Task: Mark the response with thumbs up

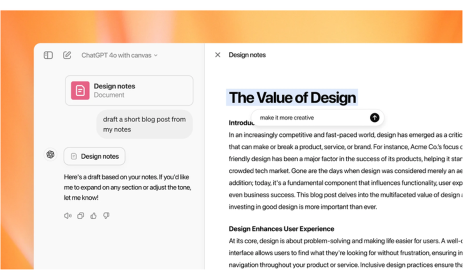Action: [x=94, y=216]
